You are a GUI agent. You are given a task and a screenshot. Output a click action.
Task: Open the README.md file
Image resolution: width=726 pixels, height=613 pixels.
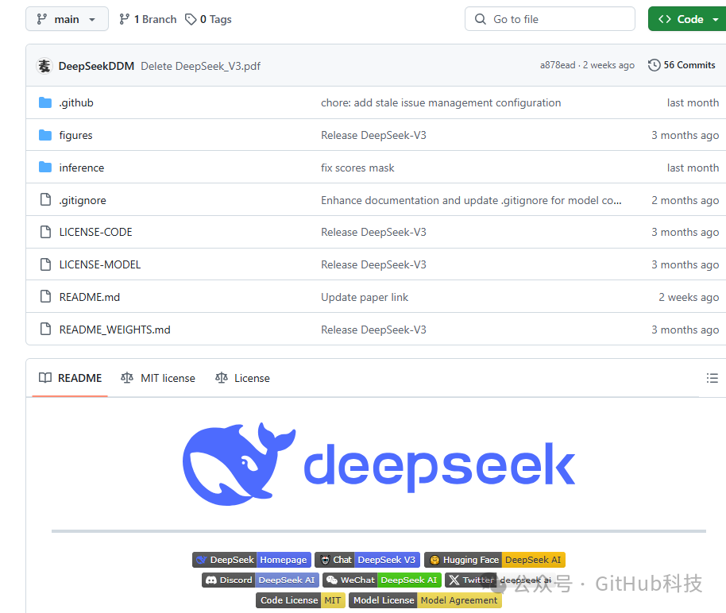[90, 297]
